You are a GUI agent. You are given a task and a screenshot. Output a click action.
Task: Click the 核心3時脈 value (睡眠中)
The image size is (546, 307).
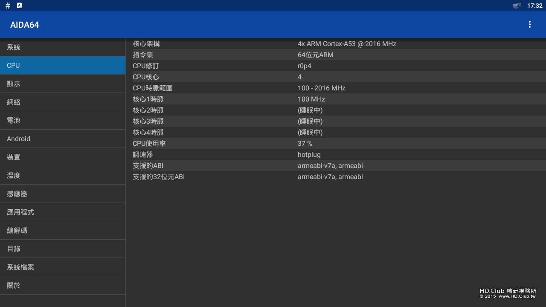pyautogui.click(x=310, y=121)
